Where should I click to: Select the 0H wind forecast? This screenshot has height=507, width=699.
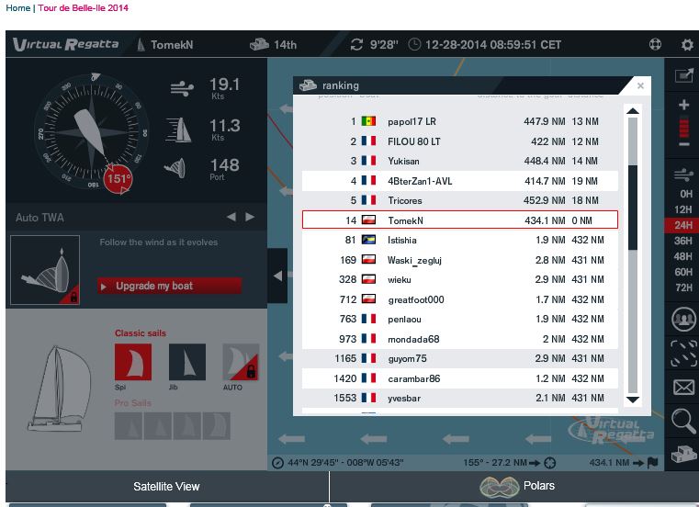coord(685,194)
